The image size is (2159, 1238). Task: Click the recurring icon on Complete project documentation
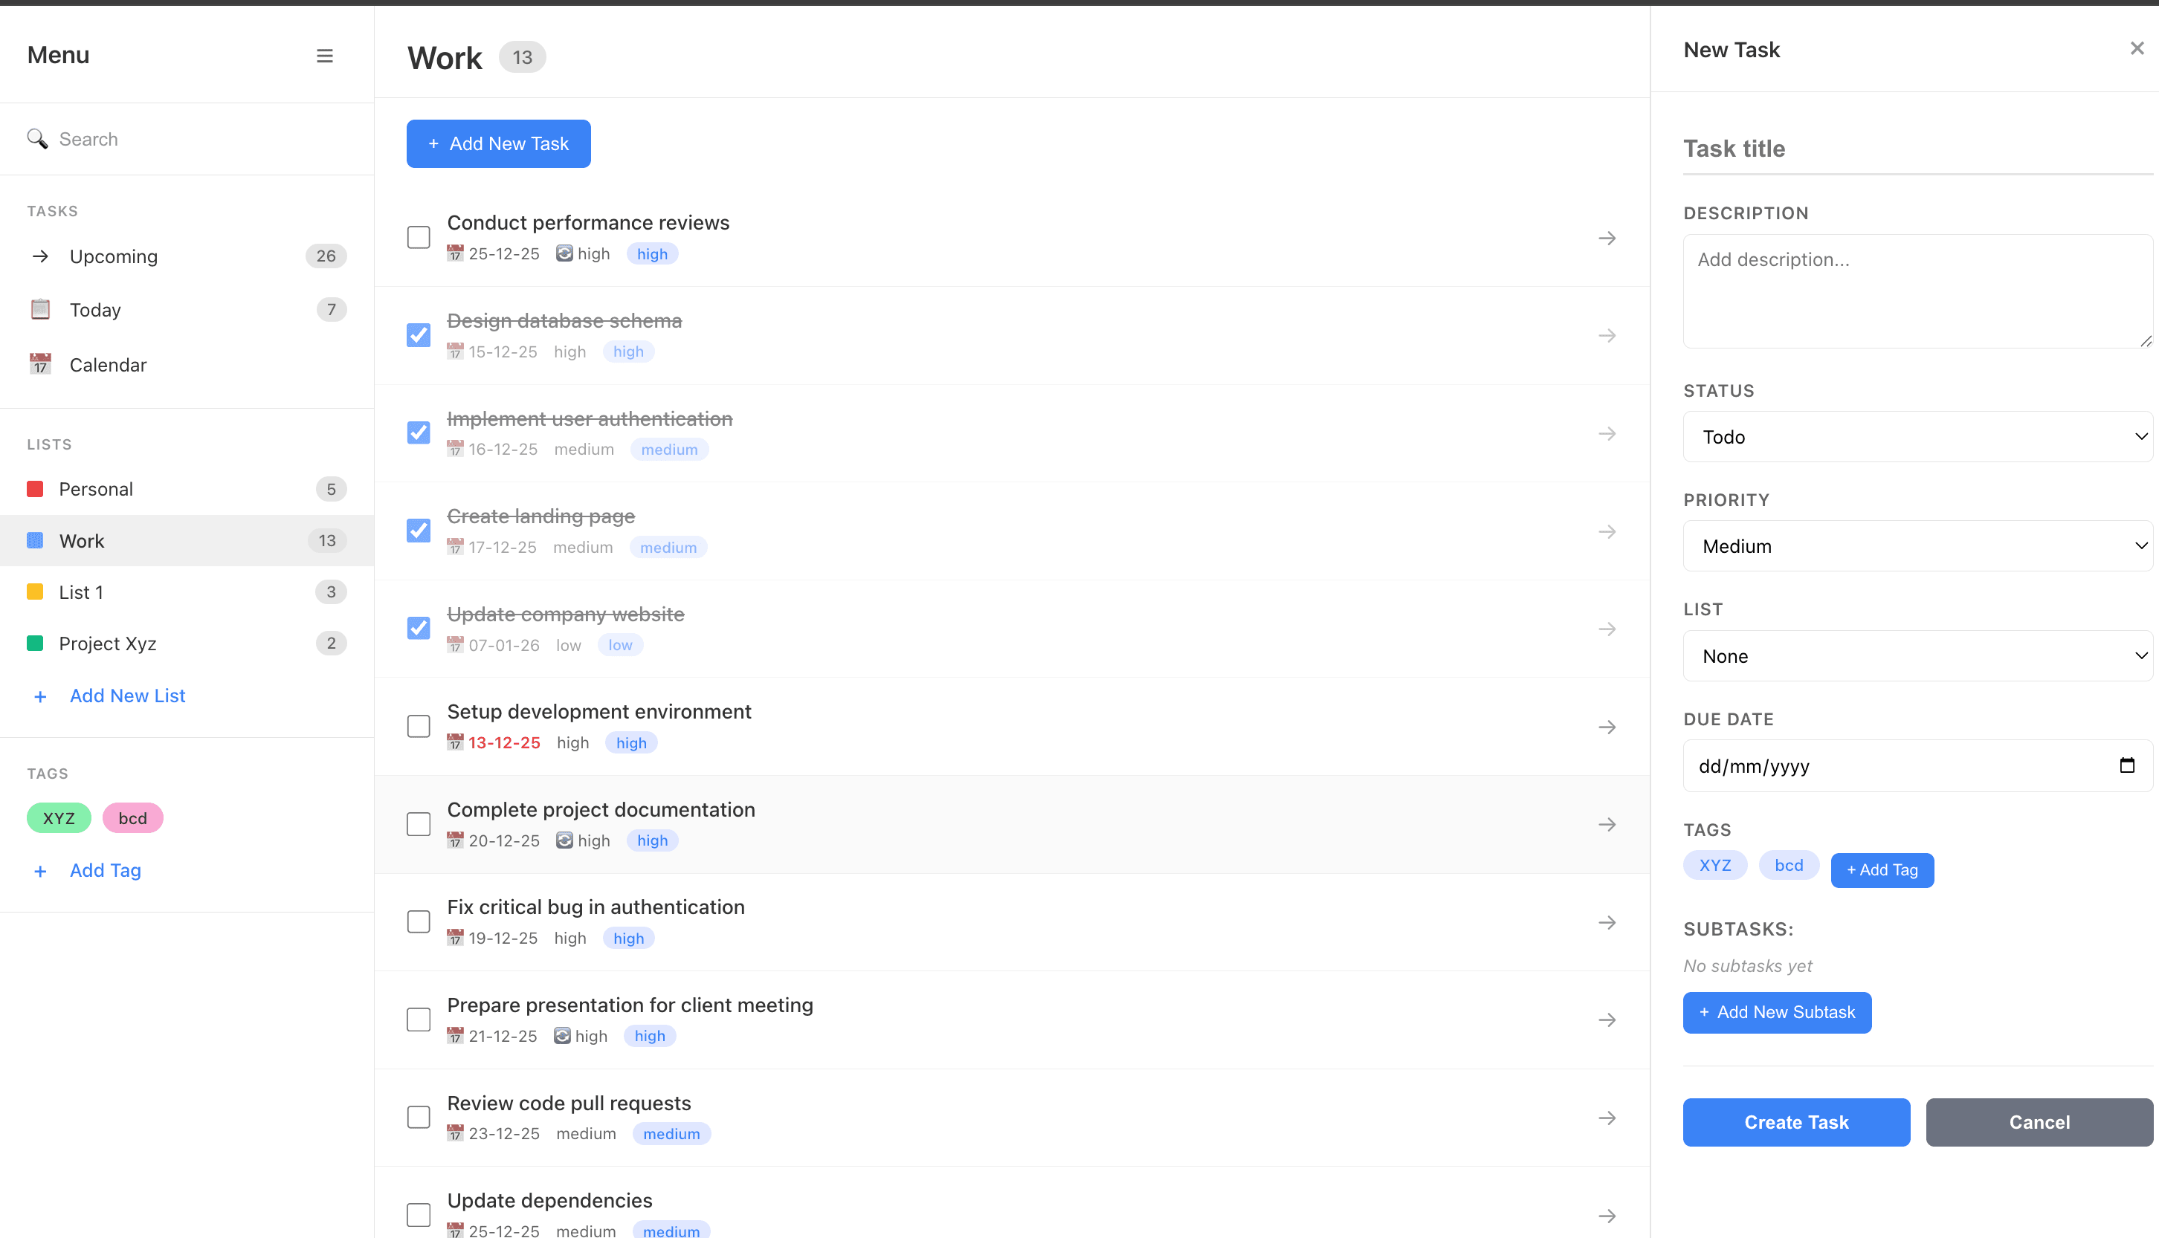tap(564, 840)
